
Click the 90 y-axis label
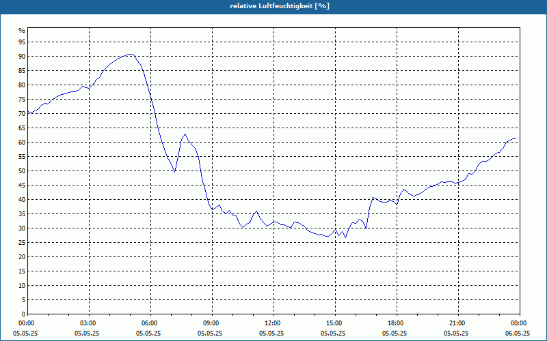(x=22, y=57)
